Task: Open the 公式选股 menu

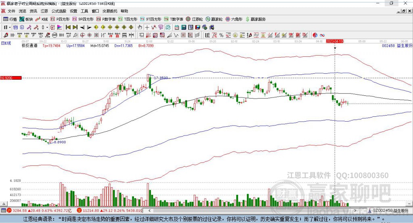Action: [59, 11]
